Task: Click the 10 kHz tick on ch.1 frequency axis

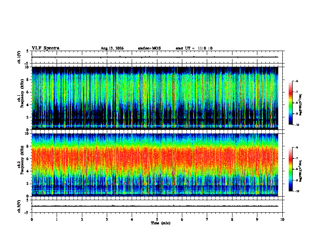Action: [x=27, y=67]
